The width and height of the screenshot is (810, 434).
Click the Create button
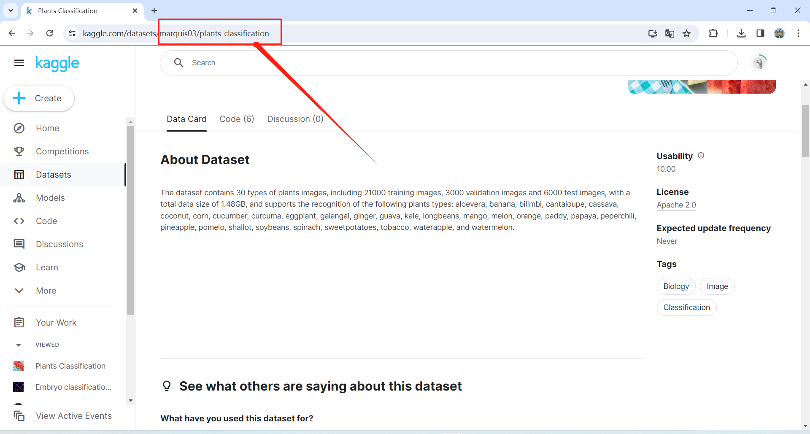(39, 98)
